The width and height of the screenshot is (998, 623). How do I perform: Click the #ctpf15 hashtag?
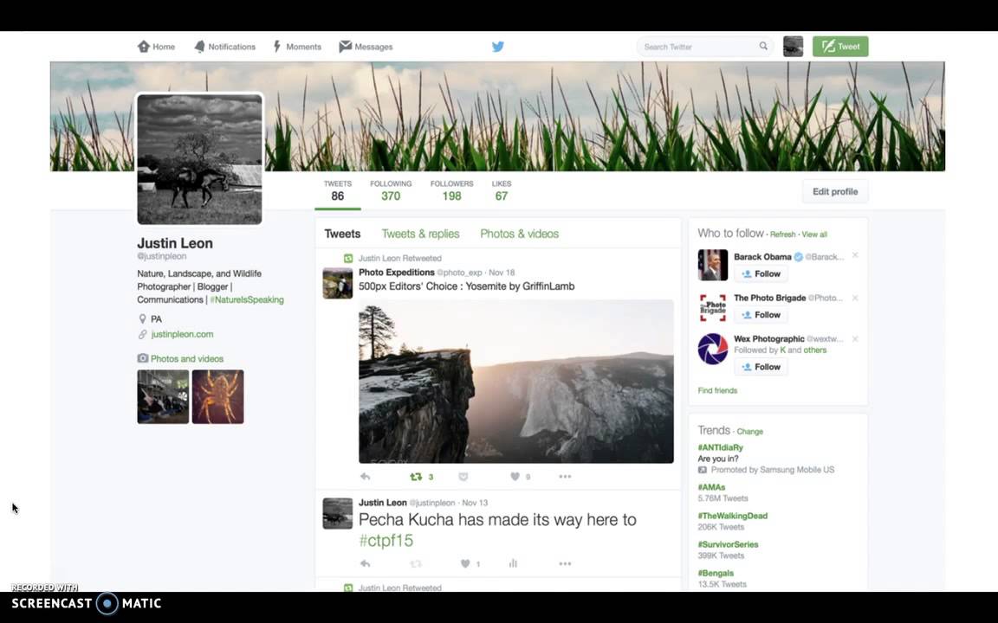[386, 540]
